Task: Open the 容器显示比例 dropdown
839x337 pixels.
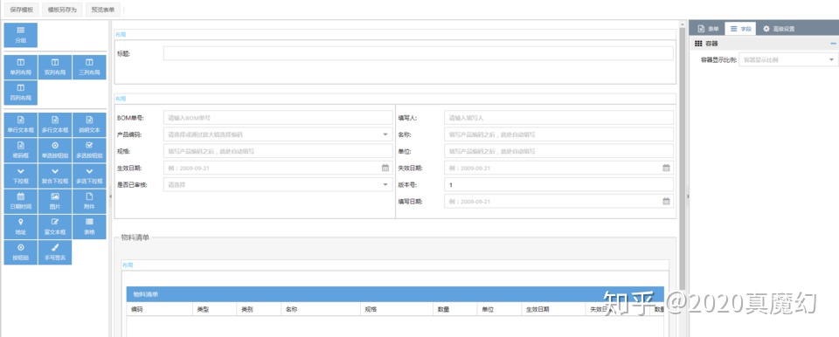Action: pos(788,60)
